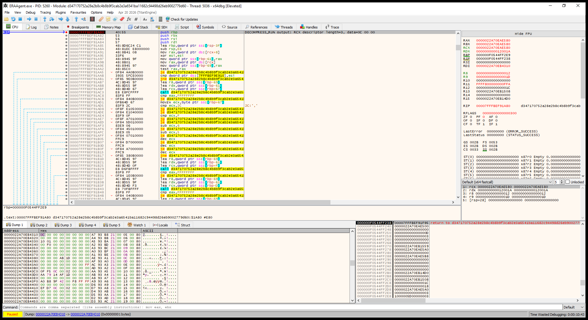Viewport: 588px width, 320px height.
Task: Click the Stop debuggee square icon
Action: tap(20, 19)
